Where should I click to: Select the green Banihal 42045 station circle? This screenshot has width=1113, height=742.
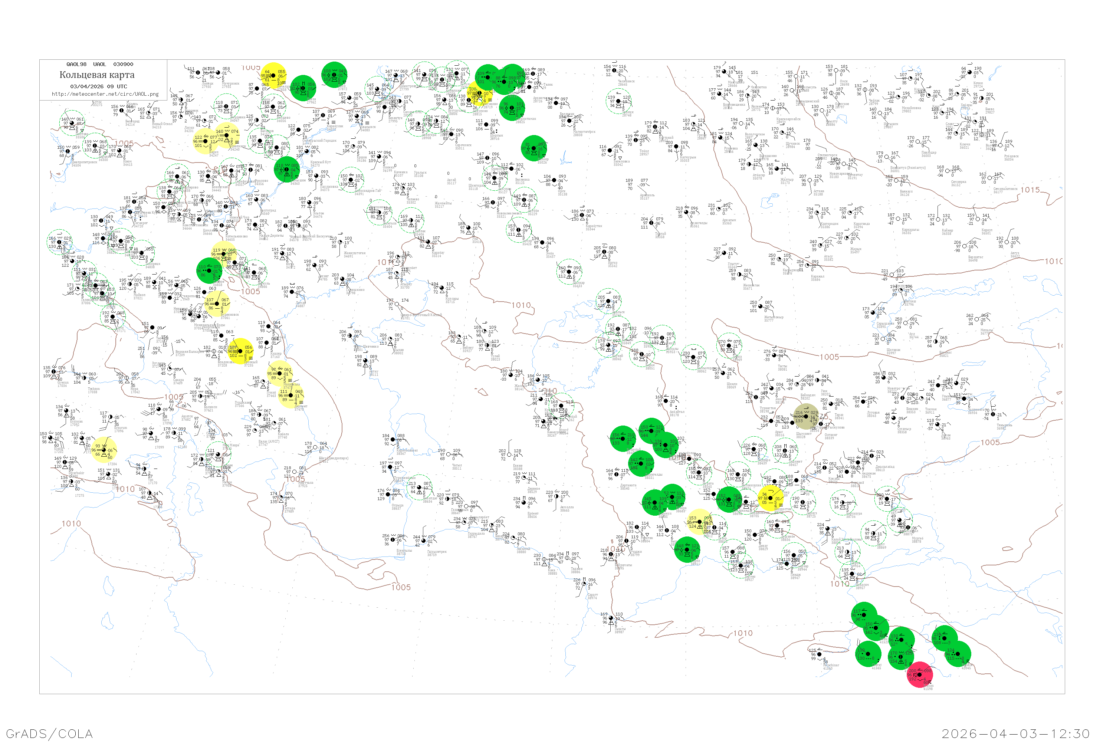coord(958,654)
